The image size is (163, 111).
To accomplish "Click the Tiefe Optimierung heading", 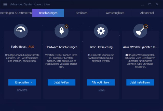I will (x=101, y=47).
